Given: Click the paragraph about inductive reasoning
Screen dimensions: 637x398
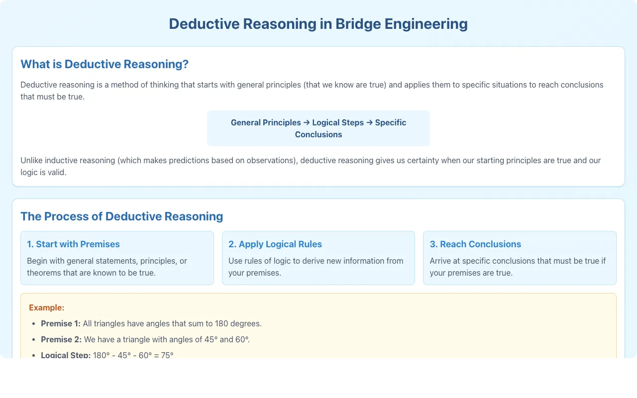Looking at the screenshot, I should coord(311,167).
